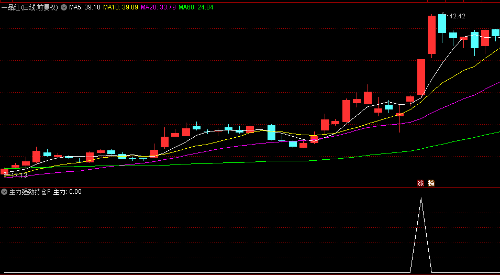The height and width of the screenshot is (275, 500).
Task: Click the MA60: 24.84 label
Action: pos(196,7)
